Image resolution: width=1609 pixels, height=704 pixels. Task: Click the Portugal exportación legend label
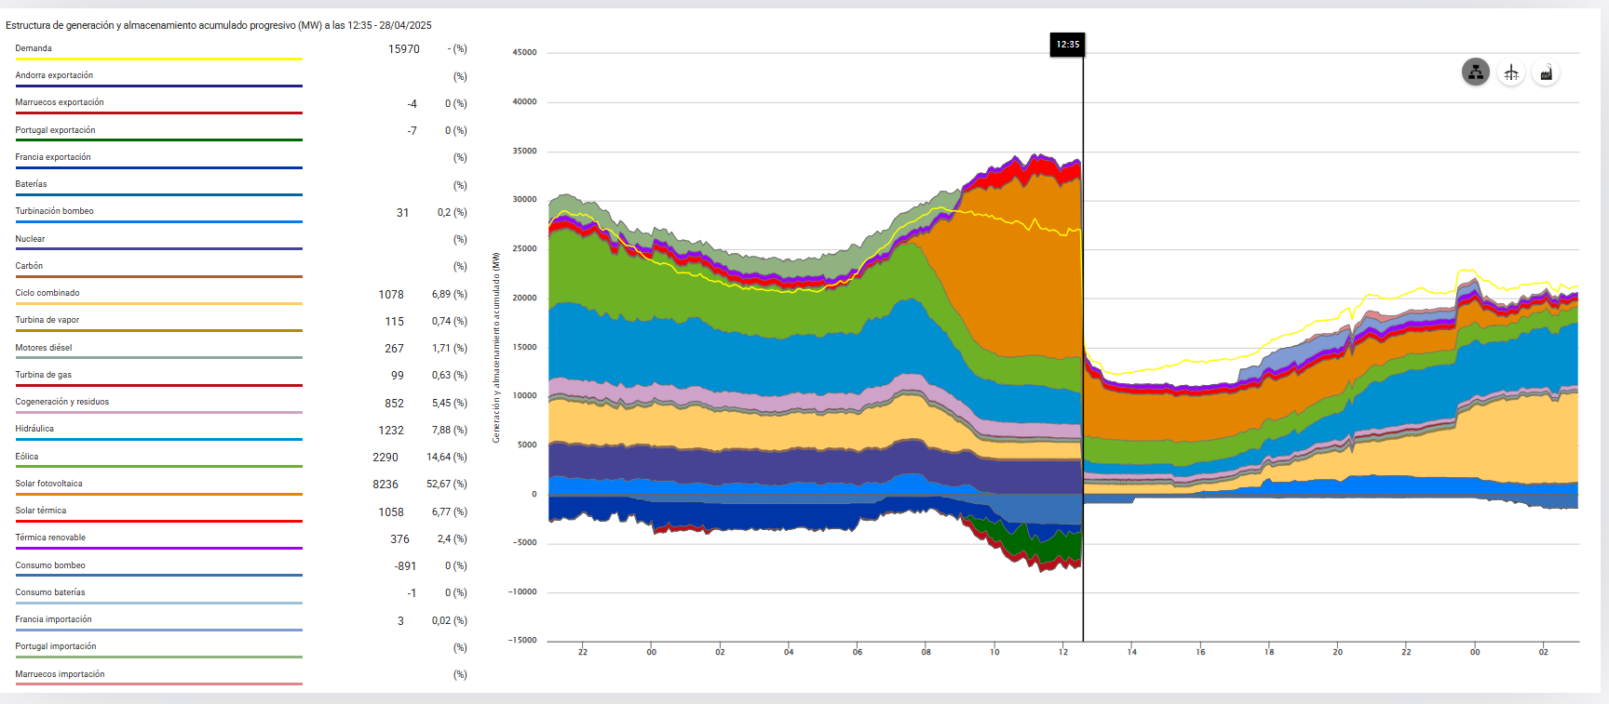pyautogui.click(x=55, y=130)
